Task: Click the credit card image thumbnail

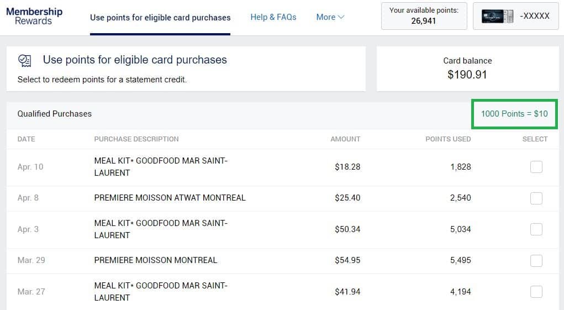Action: point(497,16)
